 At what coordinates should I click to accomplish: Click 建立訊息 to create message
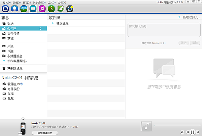[63, 24]
